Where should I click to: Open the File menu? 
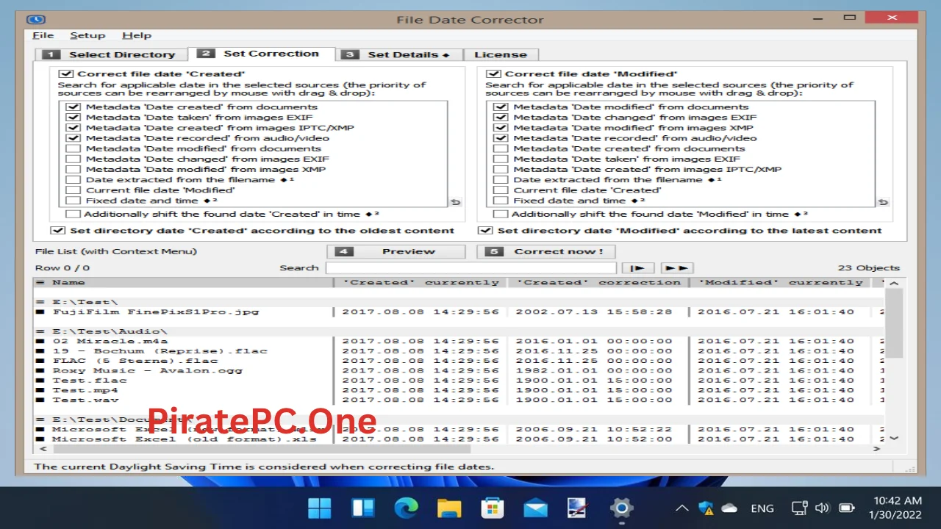coord(43,35)
